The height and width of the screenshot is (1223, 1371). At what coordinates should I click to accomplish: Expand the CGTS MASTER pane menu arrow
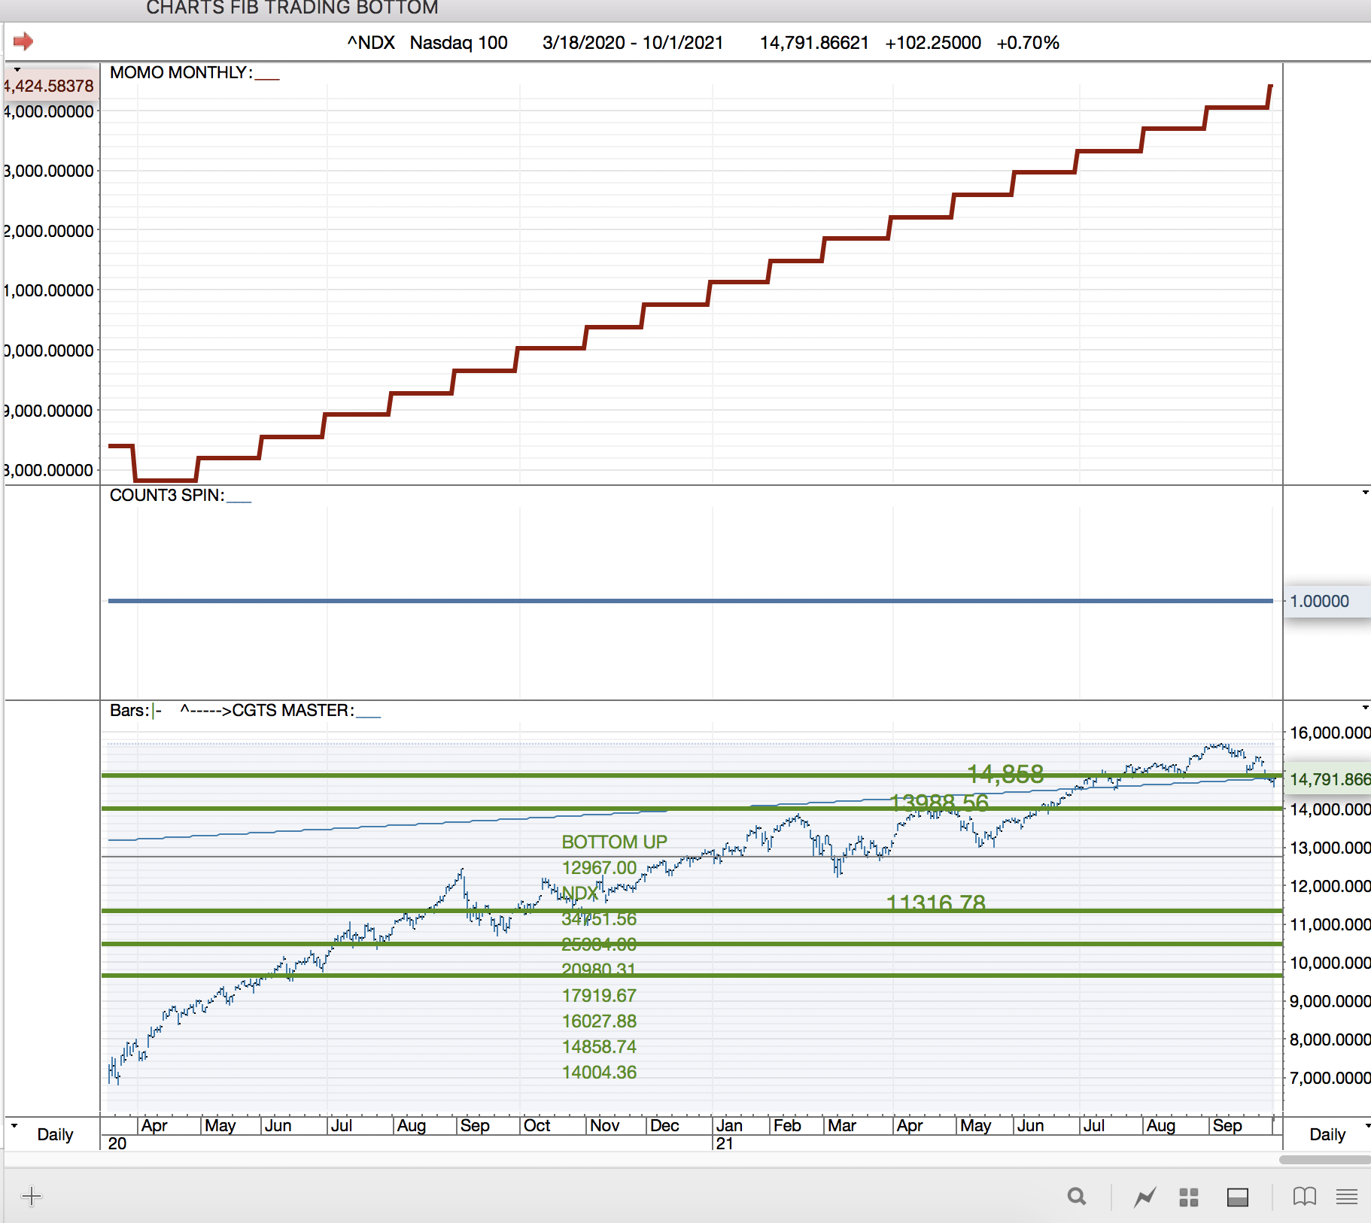[1365, 708]
